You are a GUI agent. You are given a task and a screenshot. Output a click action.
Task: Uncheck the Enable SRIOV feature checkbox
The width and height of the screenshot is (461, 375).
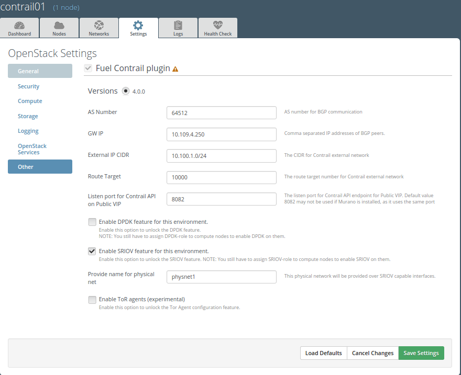coord(92,251)
